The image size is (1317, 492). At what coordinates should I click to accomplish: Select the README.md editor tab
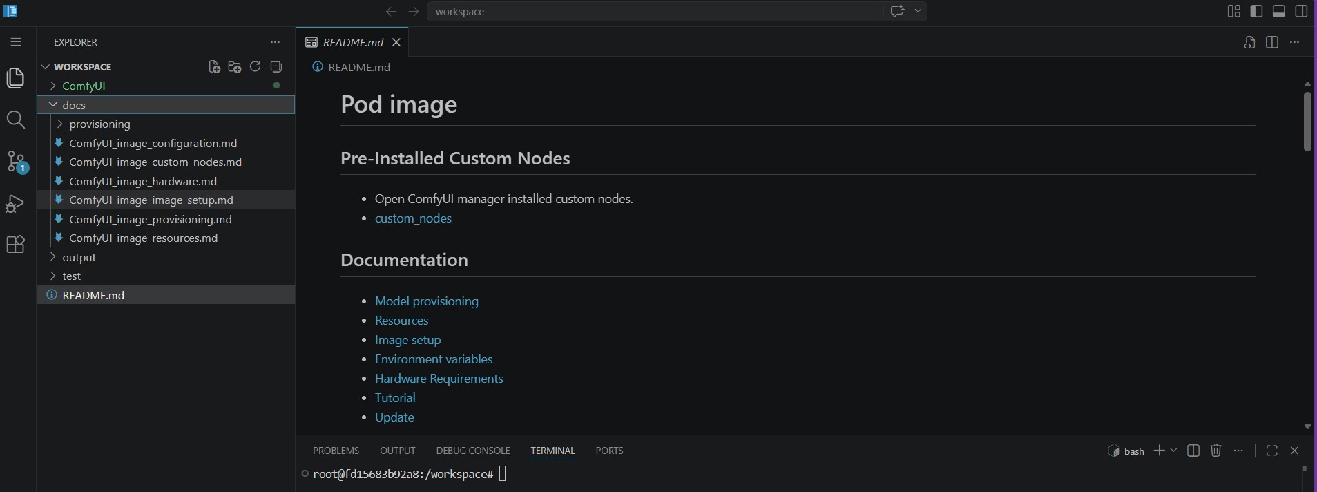pyautogui.click(x=352, y=42)
